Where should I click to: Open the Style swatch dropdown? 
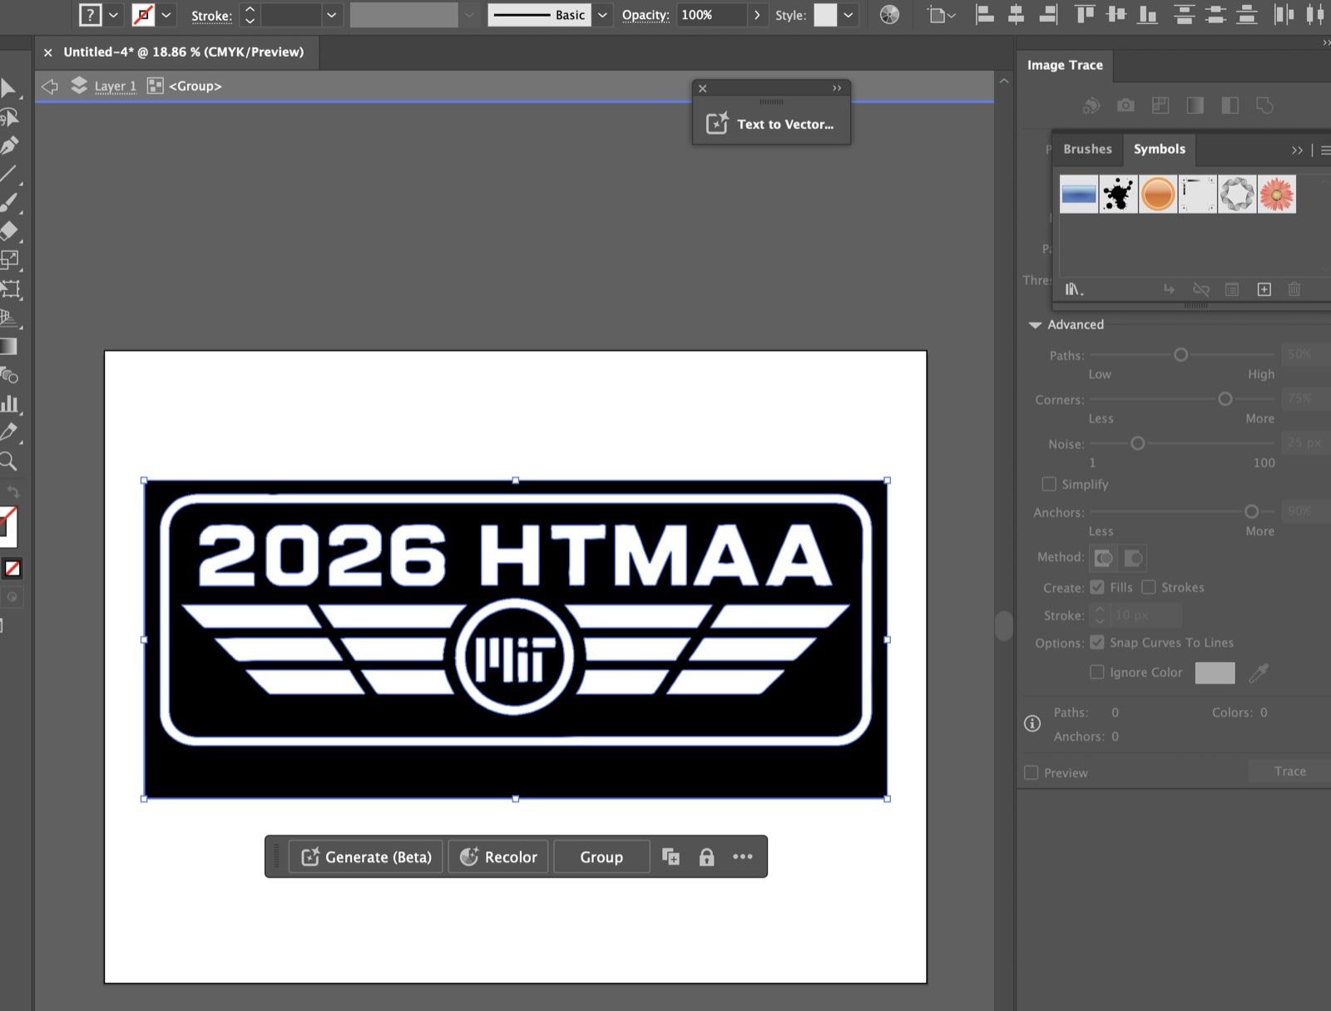click(x=849, y=15)
